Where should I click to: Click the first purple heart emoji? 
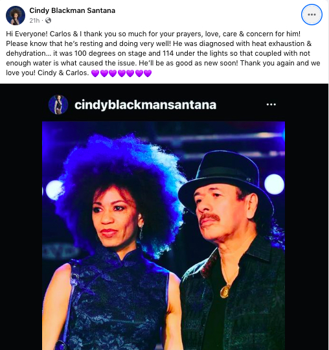[x=95, y=73]
